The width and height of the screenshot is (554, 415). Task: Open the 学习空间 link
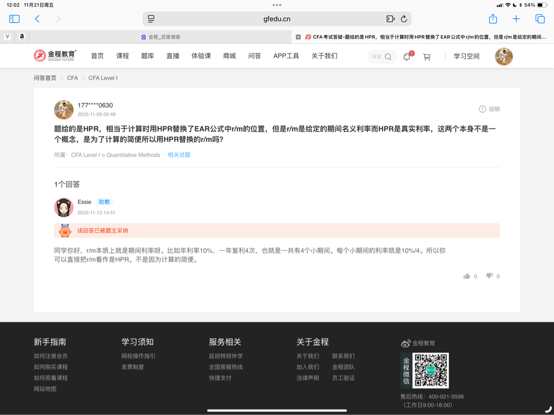tap(466, 56)
